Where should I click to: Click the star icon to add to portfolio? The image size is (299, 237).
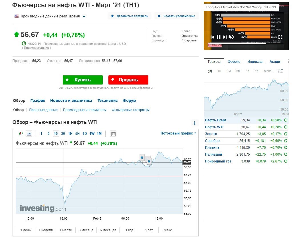tap(112, 16)
